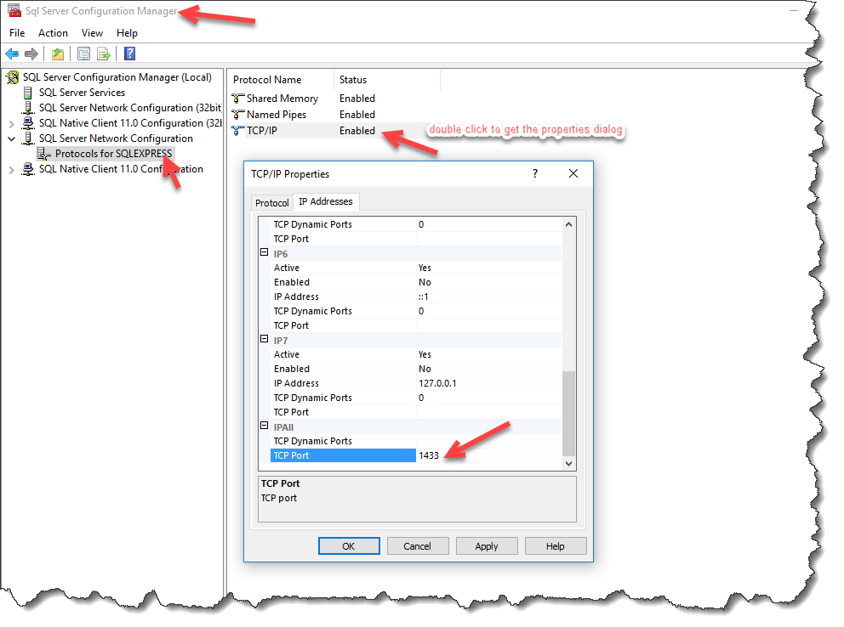Close the TCP/IP Properties dialog
This screenshot has width=844, height=627.
point(573,173)
